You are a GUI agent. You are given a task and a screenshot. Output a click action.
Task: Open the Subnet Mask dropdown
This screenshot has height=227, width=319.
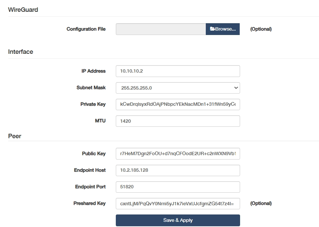[178, 88]
